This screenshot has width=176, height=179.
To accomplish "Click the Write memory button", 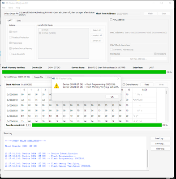I will [161, 85].
